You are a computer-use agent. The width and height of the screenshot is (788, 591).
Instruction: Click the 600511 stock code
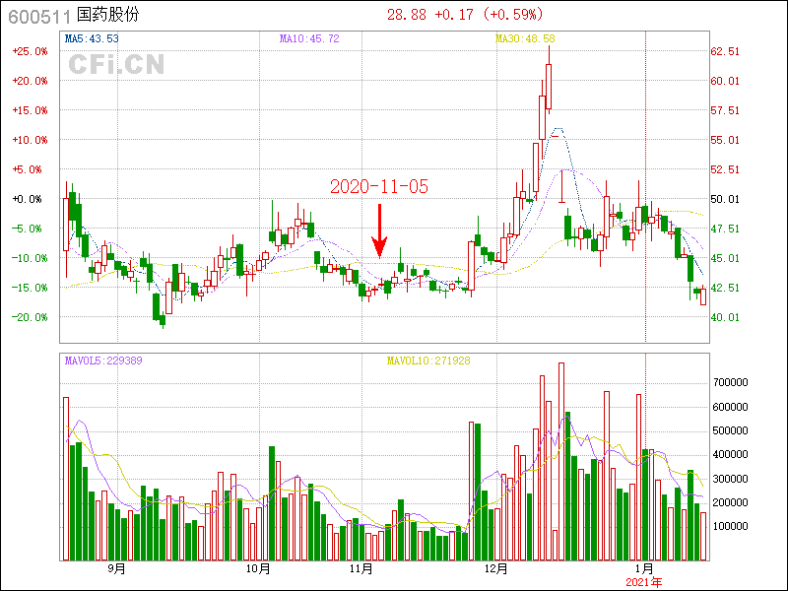[x=39, y=17]
